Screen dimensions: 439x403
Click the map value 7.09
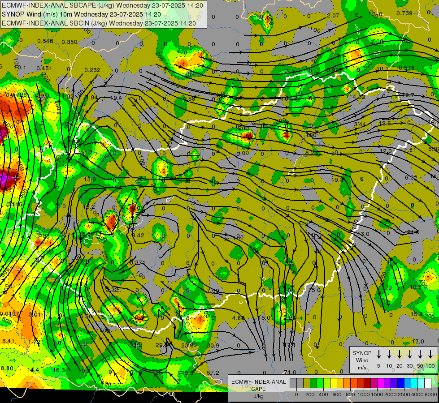pos(213,291)
